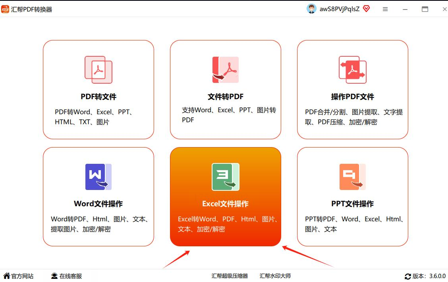Click the 在线客服 headset person icon

54,276
